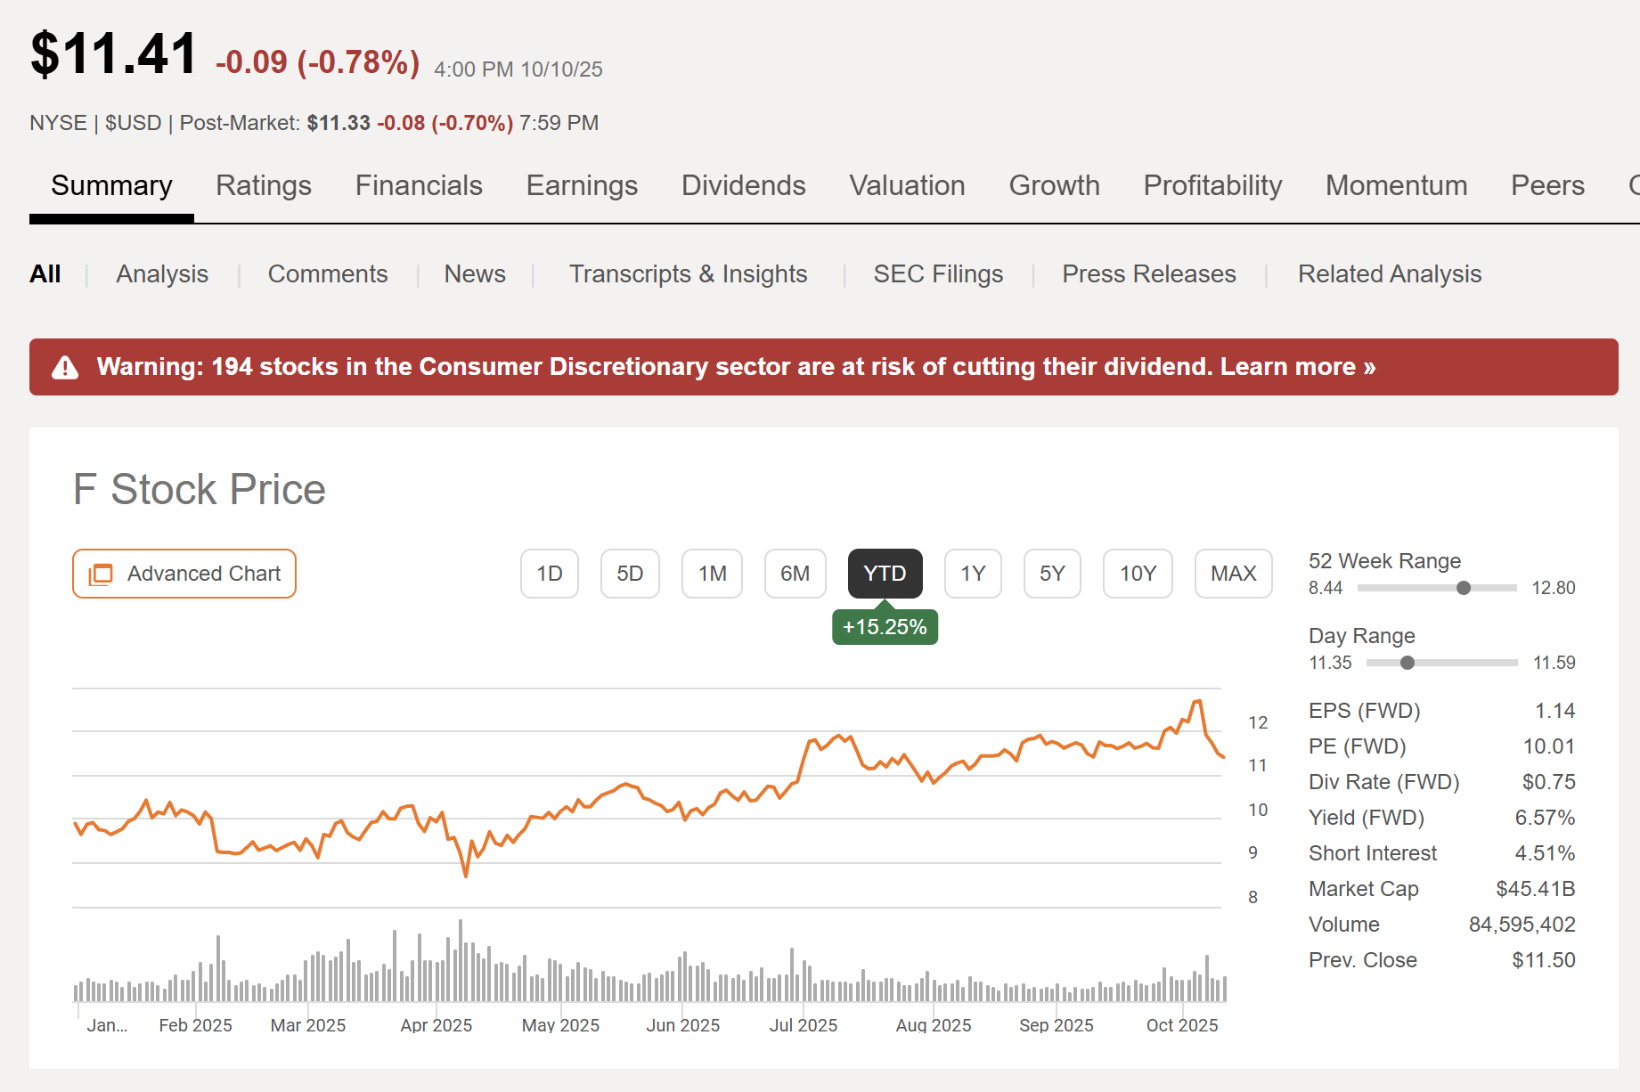Click the $11.41 current price

click(x=113, y=53)
